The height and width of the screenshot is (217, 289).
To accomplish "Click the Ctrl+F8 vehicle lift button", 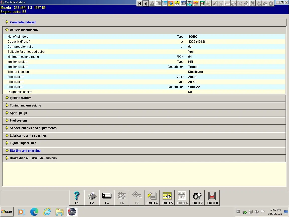I will [x=212, y=198].
